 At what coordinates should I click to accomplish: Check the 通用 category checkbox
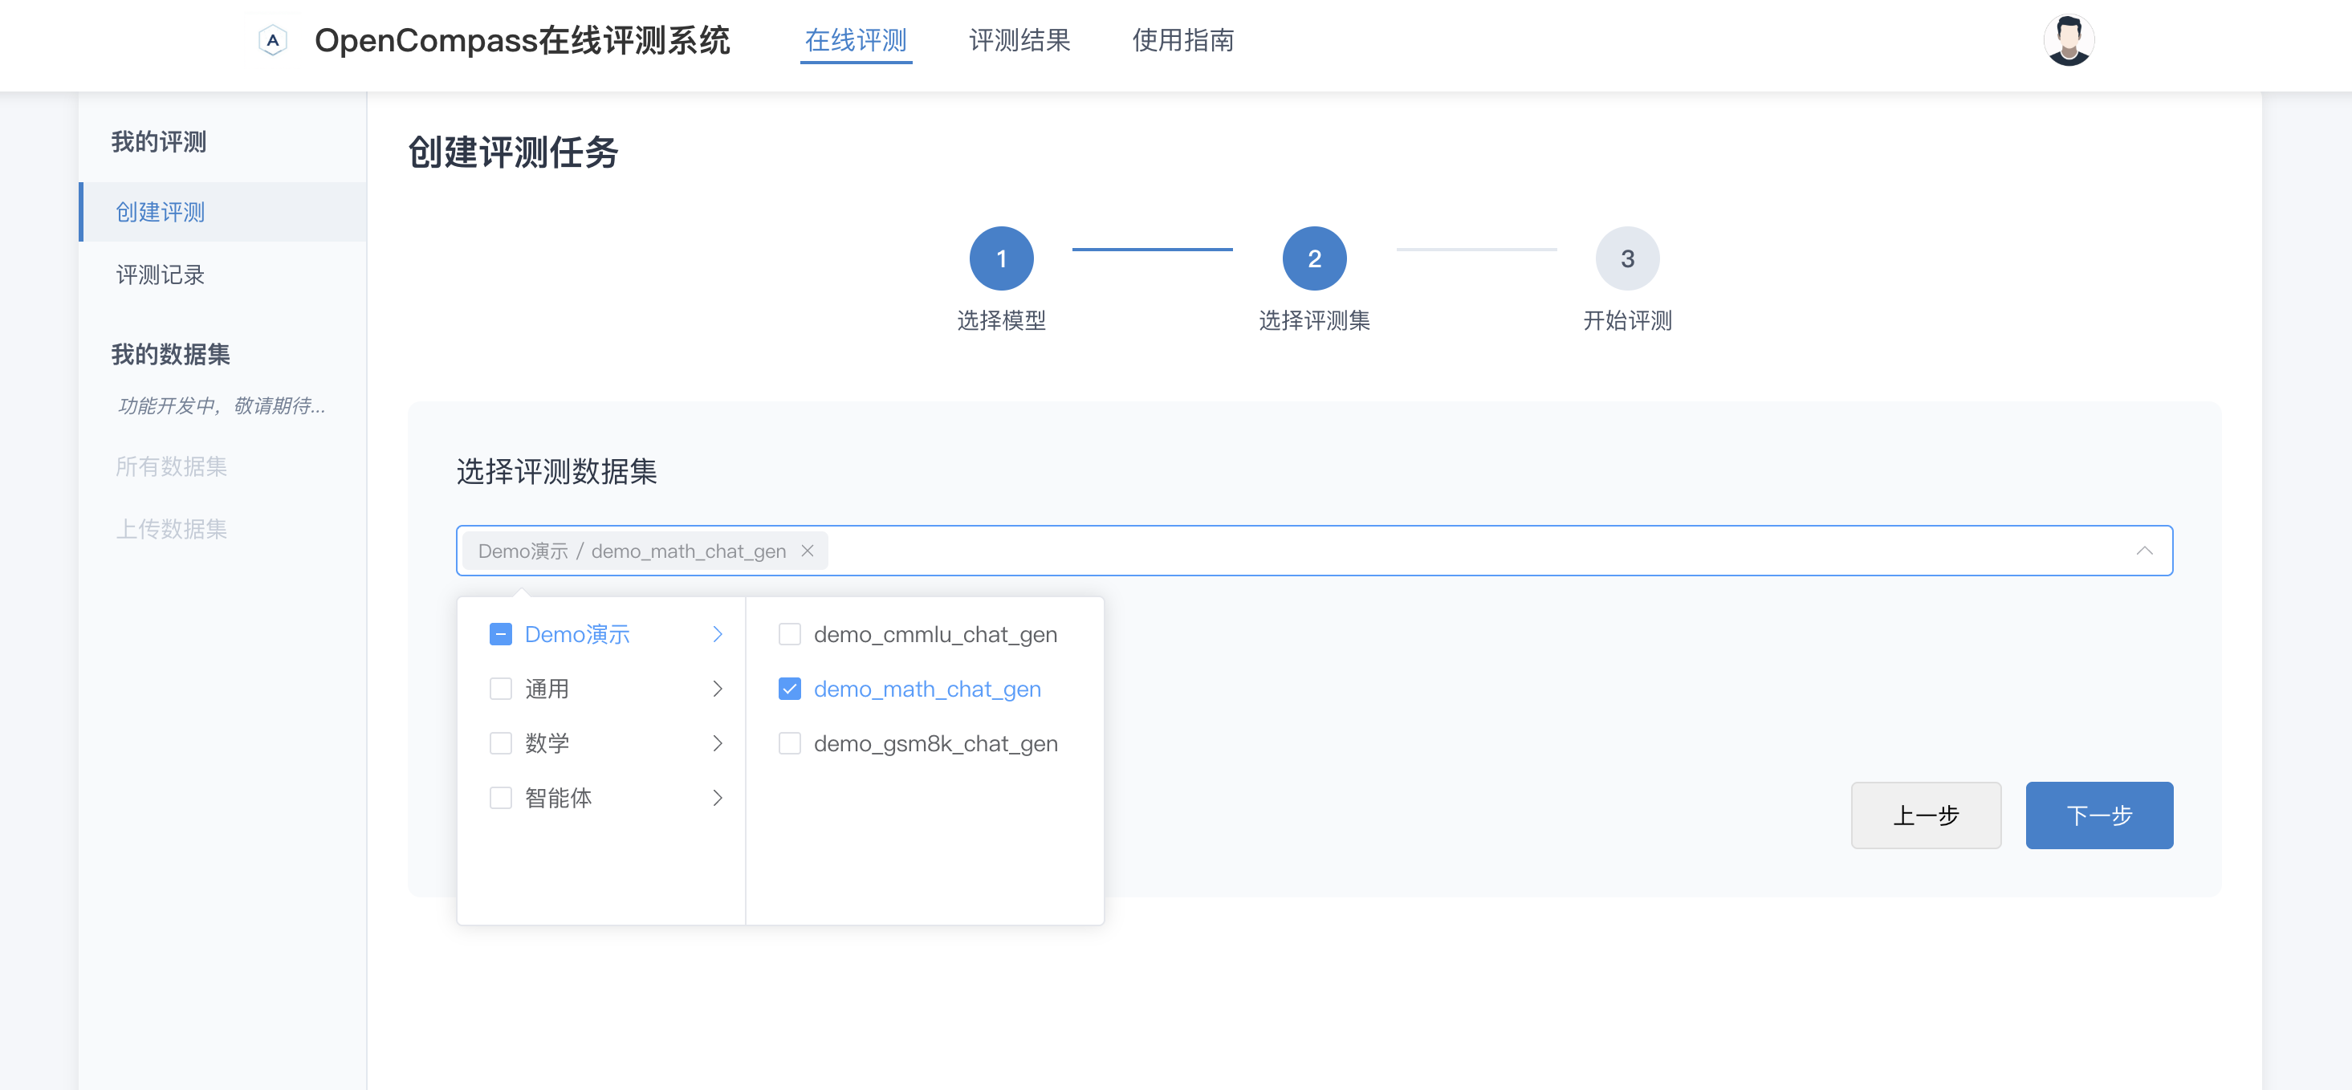[x=500, y=689]
